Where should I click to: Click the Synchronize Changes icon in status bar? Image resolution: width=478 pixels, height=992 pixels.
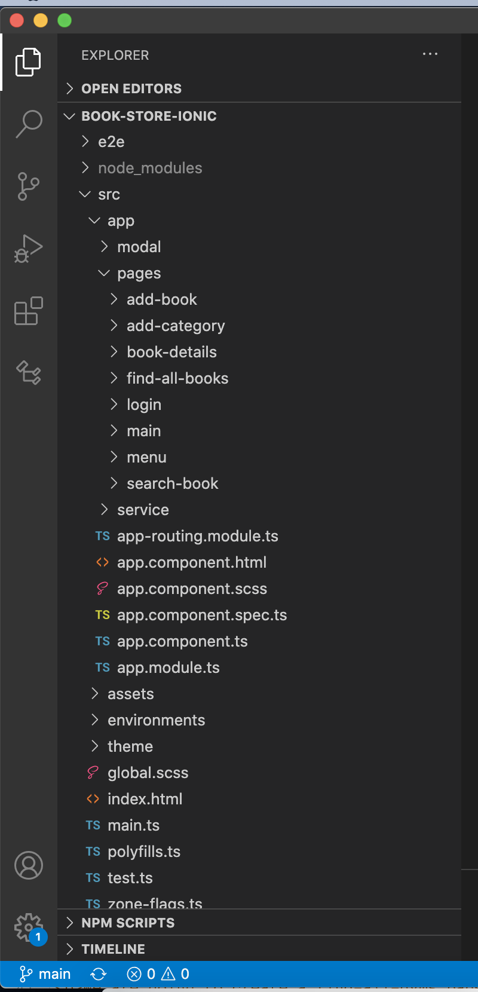[x=99, y=975]
